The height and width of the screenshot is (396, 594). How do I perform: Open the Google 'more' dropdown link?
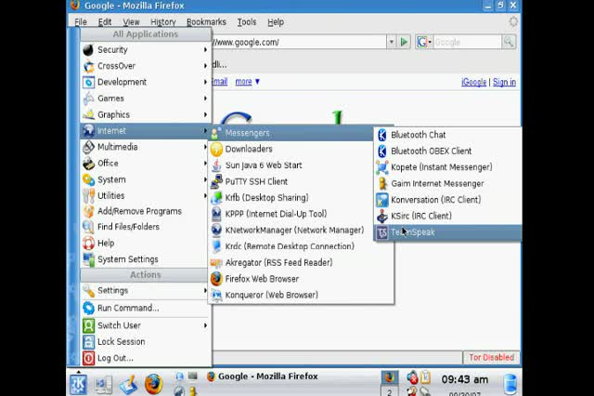pyautogui.click(x=247, y=82)
